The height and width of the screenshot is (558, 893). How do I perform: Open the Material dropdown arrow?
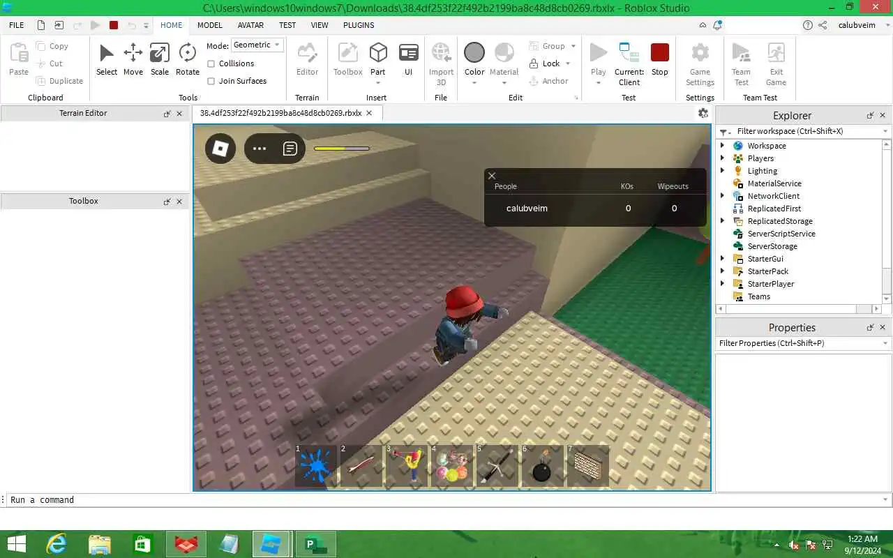click(504, 83)
